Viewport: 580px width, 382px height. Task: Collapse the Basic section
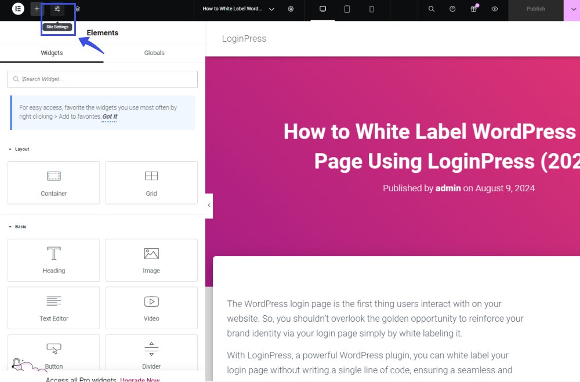[18, 226]
